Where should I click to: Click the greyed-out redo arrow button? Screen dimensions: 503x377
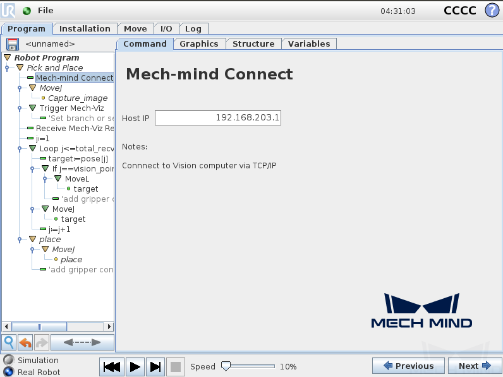[x=41, y=343]
